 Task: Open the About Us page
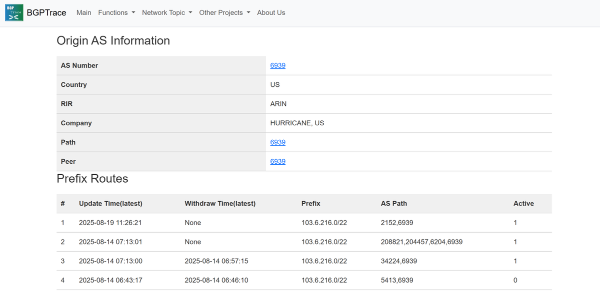tap(271, 12)
